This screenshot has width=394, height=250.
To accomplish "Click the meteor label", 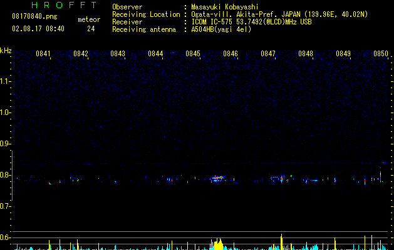I will tap(89, 19).
